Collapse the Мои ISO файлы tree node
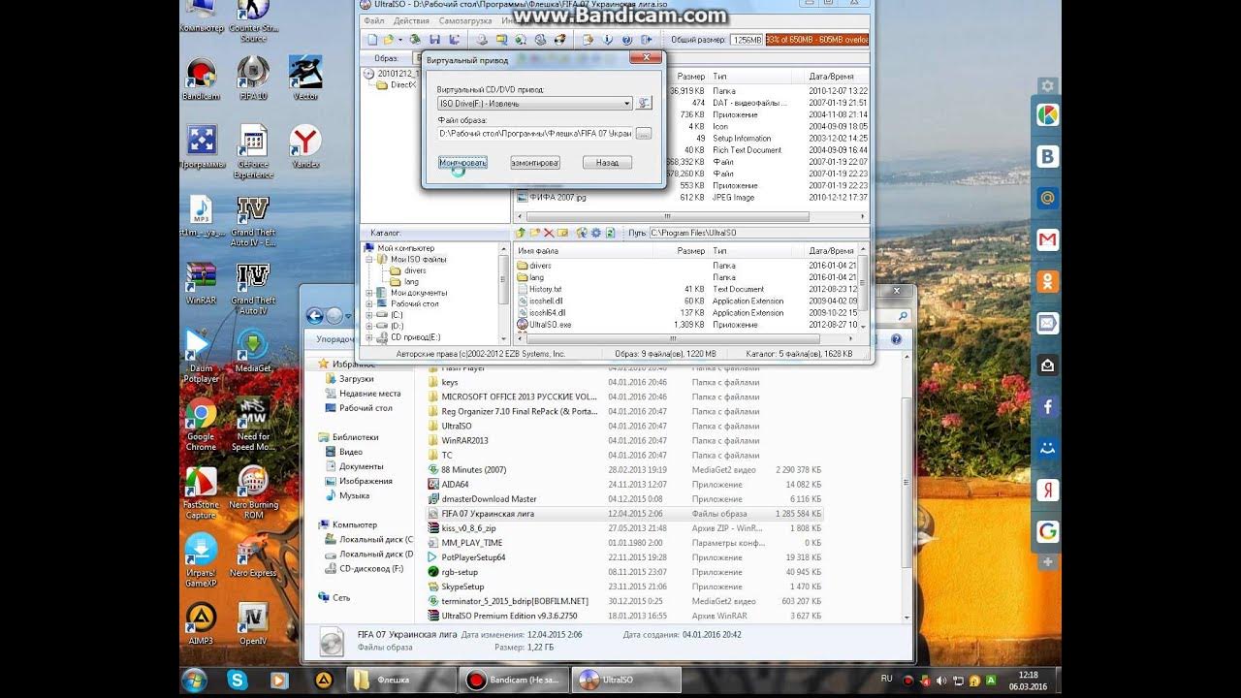Screen dimensions: 1241x698 tap(369, 260)
